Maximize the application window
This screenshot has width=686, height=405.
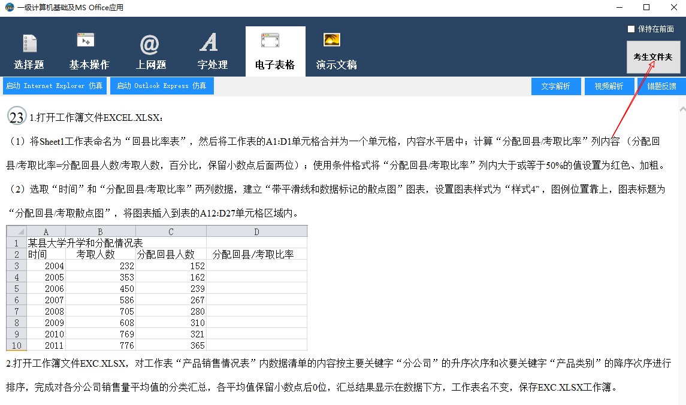[x=646, y=7]
